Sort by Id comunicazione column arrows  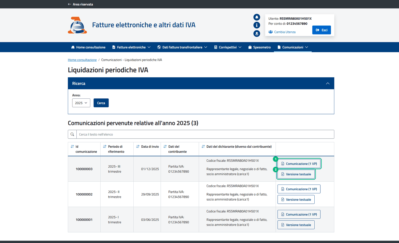point(72,147)
